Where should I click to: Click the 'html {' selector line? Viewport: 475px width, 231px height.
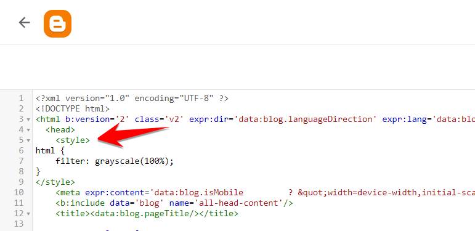(50, 150)
